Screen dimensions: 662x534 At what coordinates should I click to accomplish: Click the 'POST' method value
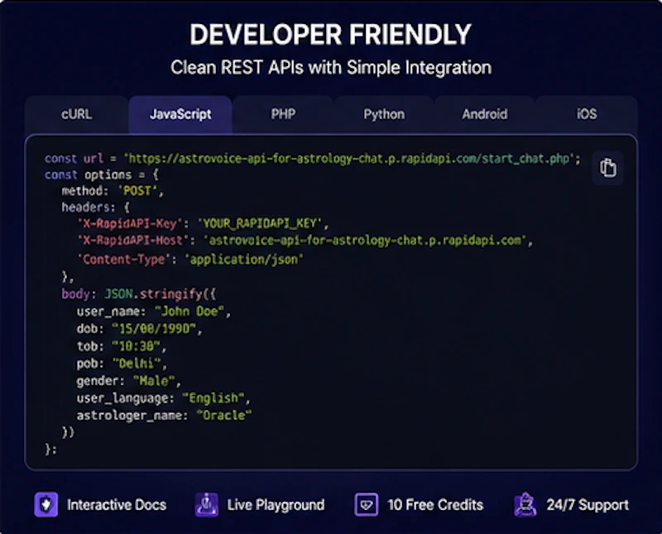tap(137, 191)
